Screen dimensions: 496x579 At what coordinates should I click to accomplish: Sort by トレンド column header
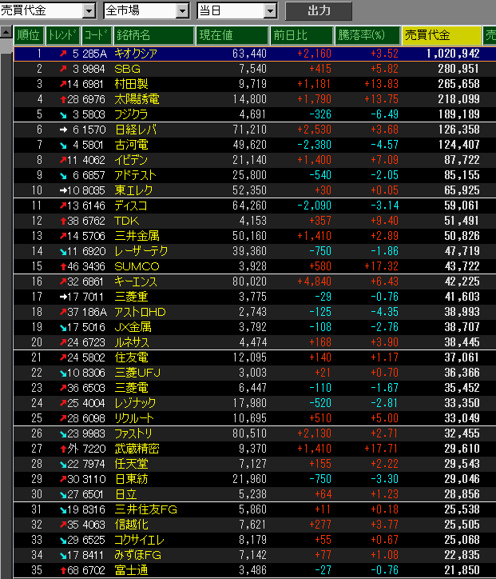coord(62,35)
